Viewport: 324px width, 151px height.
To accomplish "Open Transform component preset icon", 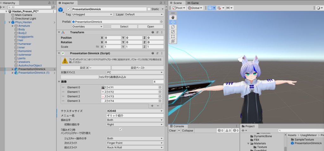I will click(x=157, y=33).
